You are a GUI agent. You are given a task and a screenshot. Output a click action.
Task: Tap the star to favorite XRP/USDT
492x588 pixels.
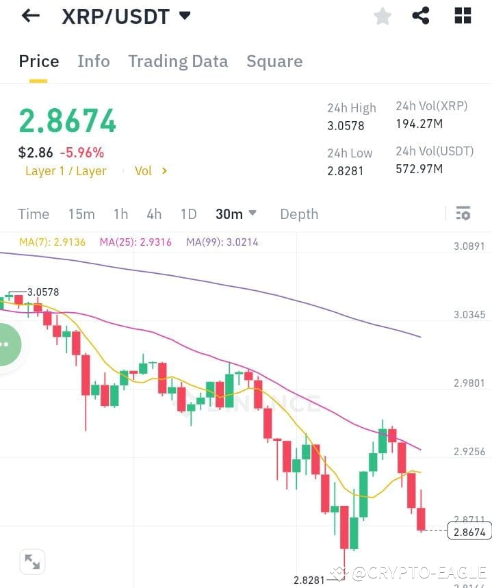point(382,16)
